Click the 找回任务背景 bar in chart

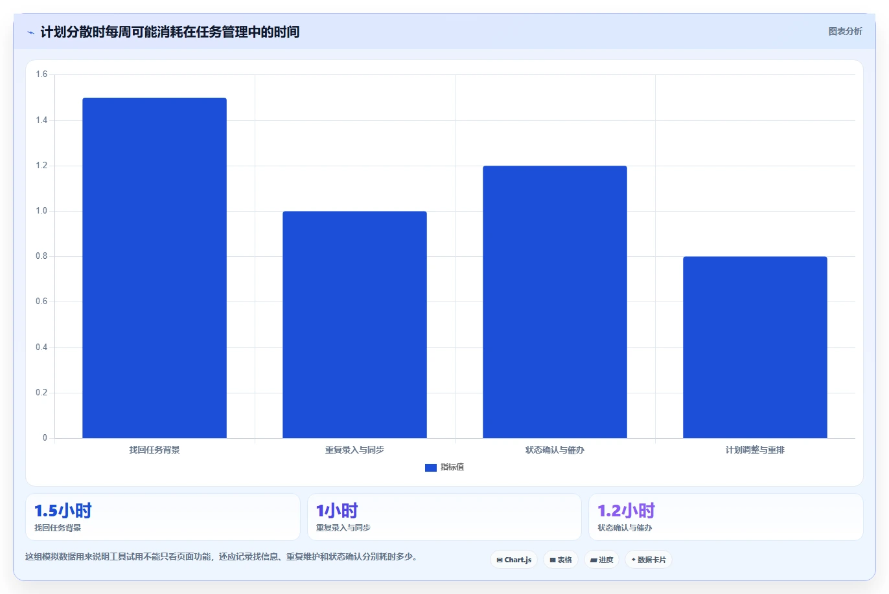click(x=154, y=268)
